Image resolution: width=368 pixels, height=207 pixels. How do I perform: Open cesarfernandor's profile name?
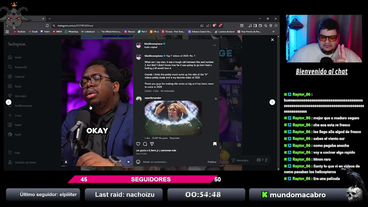coord(153,98)
